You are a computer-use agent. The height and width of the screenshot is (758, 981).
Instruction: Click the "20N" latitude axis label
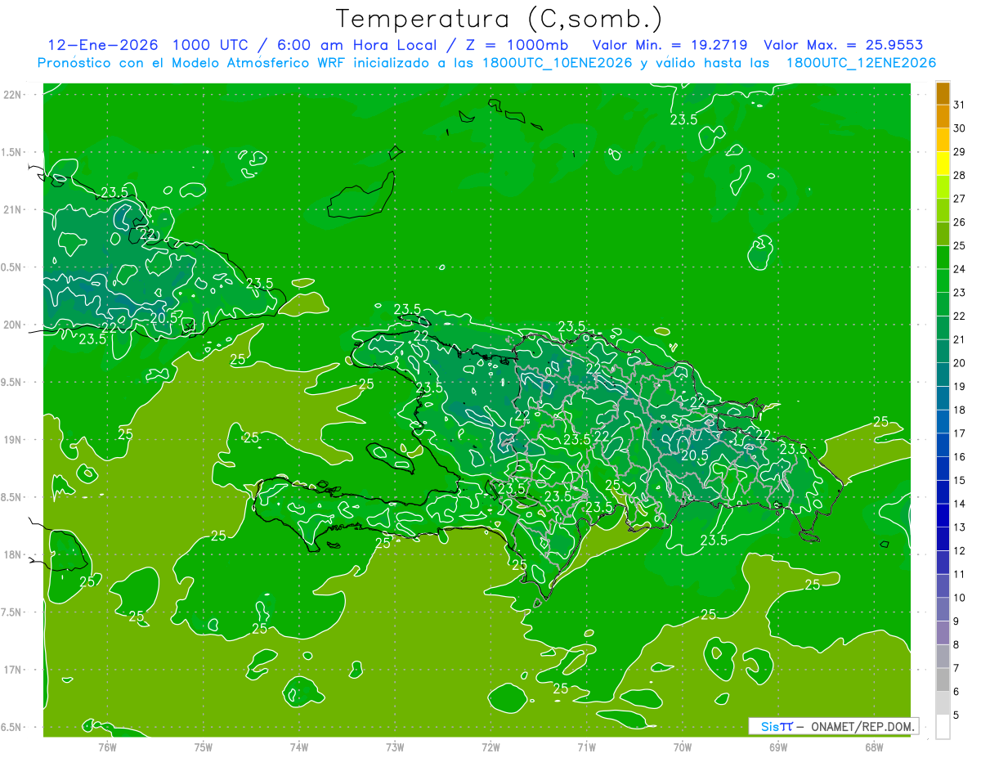pyautogui.click(x=12, y=325)
